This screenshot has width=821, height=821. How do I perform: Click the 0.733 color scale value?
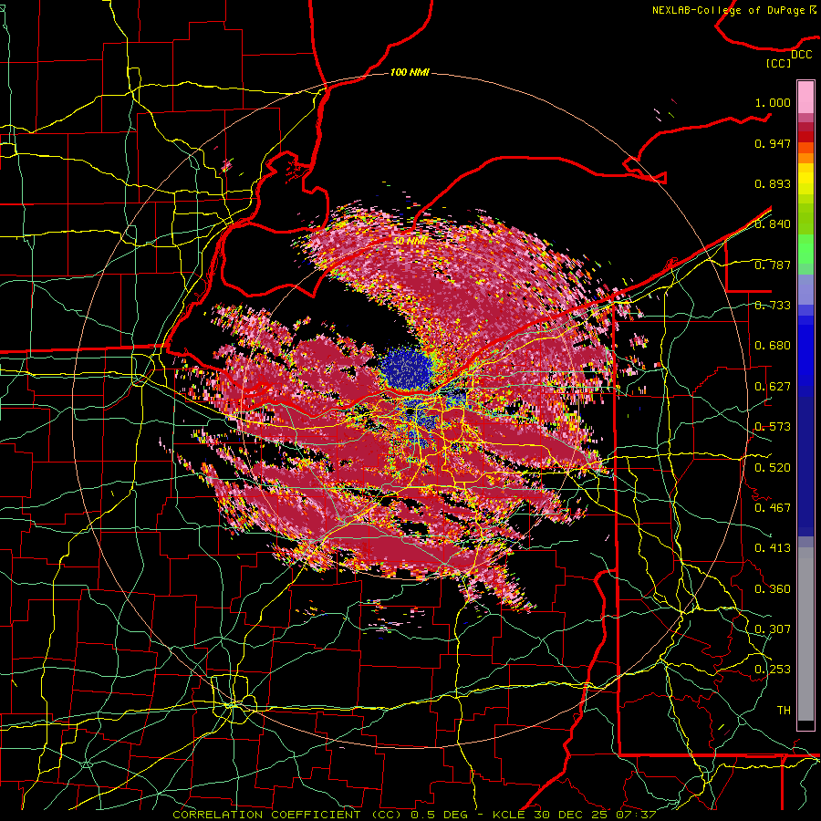click(x=773, y=306)
